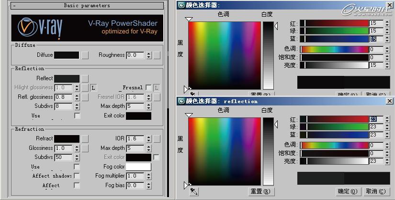
Task: Click the Roughness value spinner
Action: click(148, 55)
